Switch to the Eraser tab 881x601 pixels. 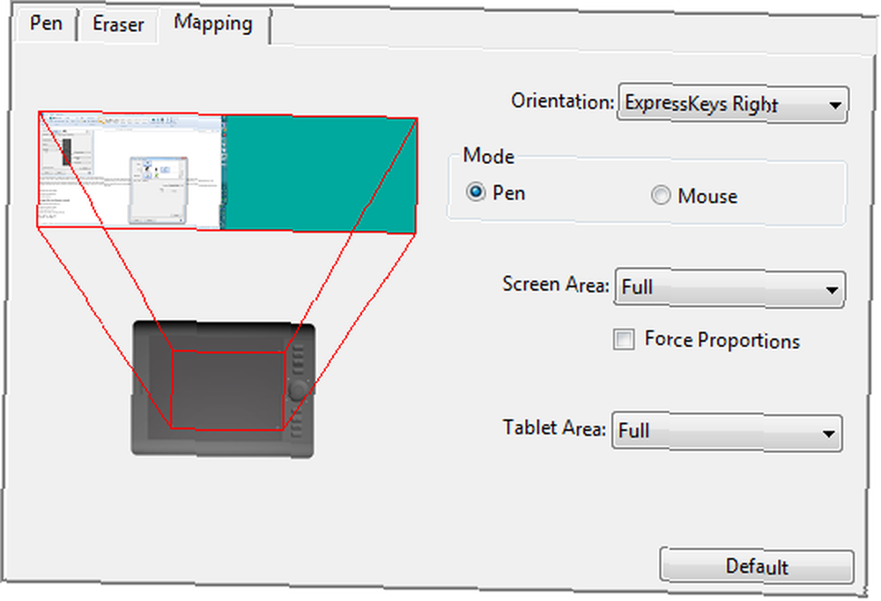click(x=118, y=26)
